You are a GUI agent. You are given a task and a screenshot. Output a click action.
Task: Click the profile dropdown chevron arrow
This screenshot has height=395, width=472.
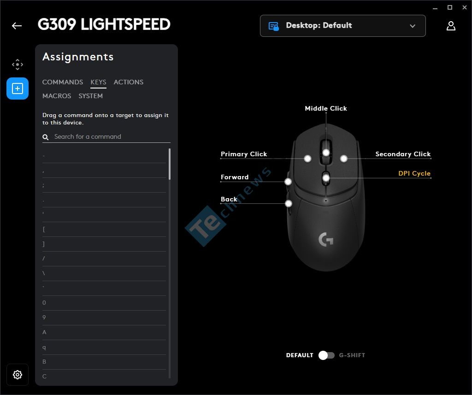(413, 26)
